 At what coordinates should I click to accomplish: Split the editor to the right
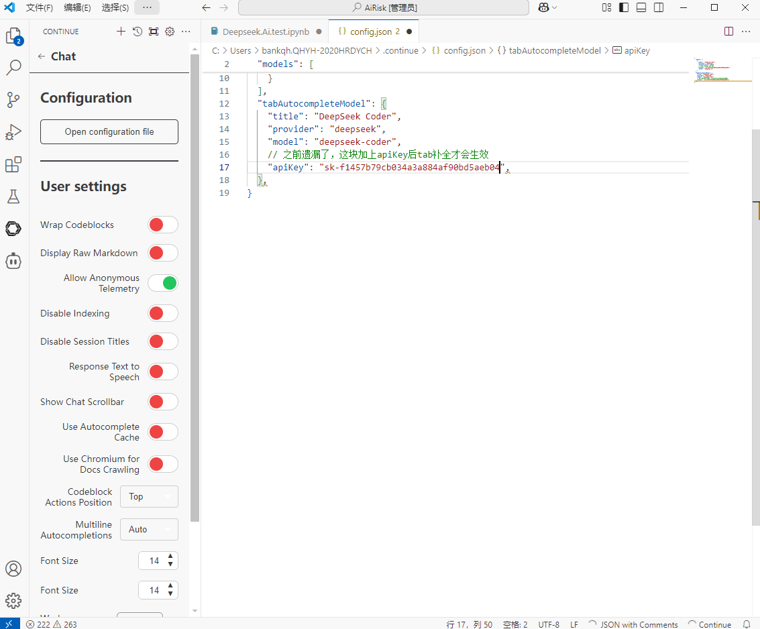click(728, 32)
